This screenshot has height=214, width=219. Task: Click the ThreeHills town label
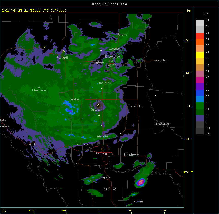pyautogui.click(x=136, y=106)
